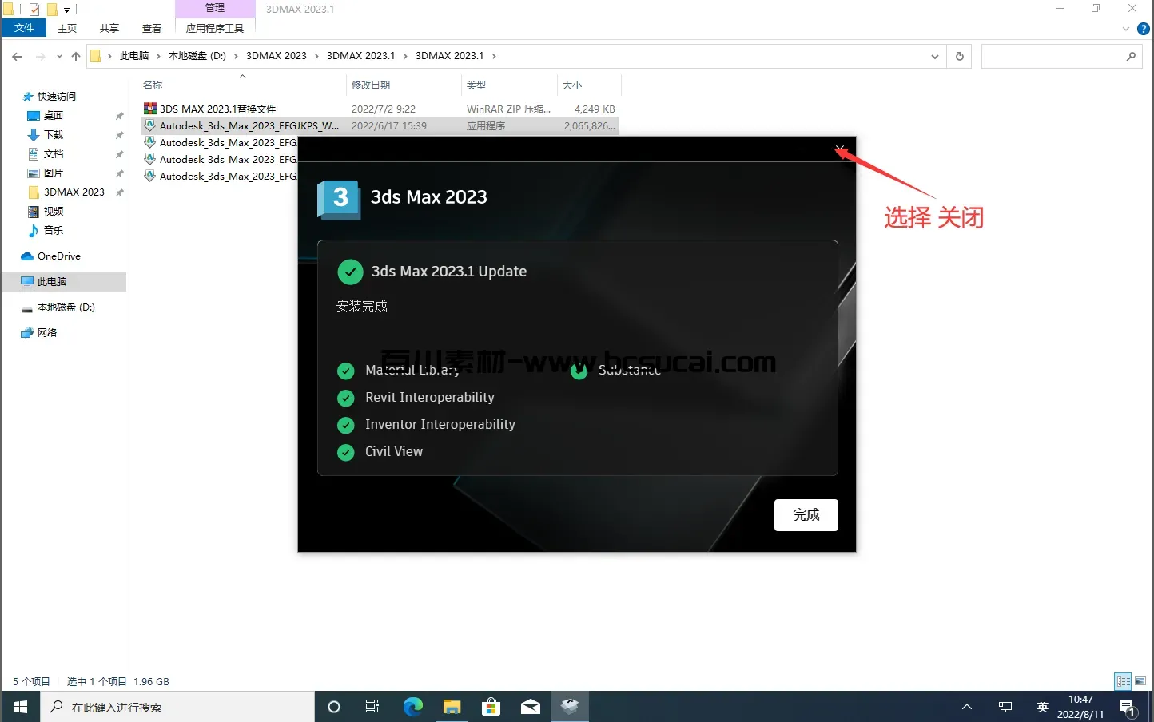Sort files by 类型 column header
Screen dimensions: 1154x722
tap(509, 85)
